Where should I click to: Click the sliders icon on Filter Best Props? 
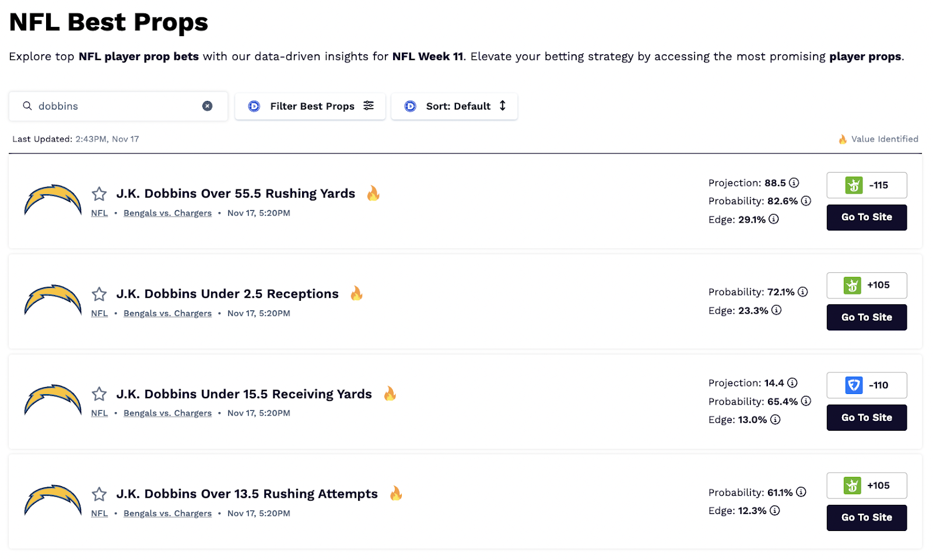369,106
